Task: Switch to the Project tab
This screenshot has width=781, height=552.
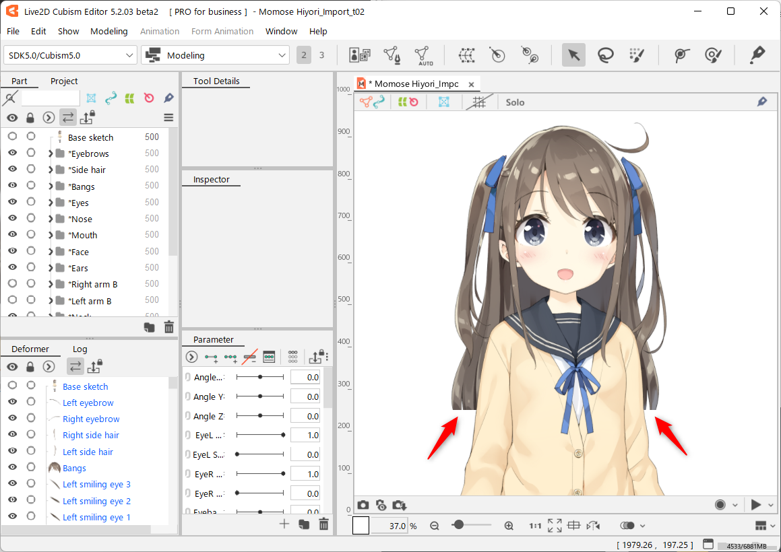Action: point(64,81)
